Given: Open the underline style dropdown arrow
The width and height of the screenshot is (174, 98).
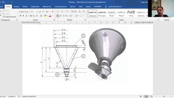Looking at the screenshot, I should click(29, 16).
